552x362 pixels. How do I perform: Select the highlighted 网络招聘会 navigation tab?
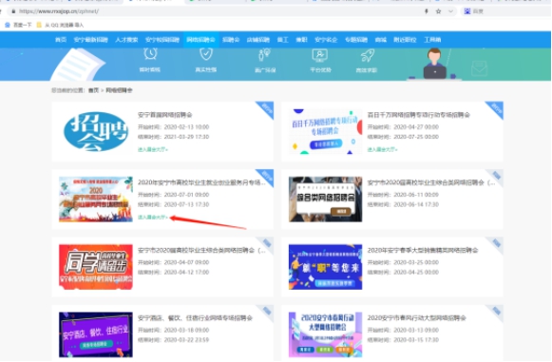[200, 40]
